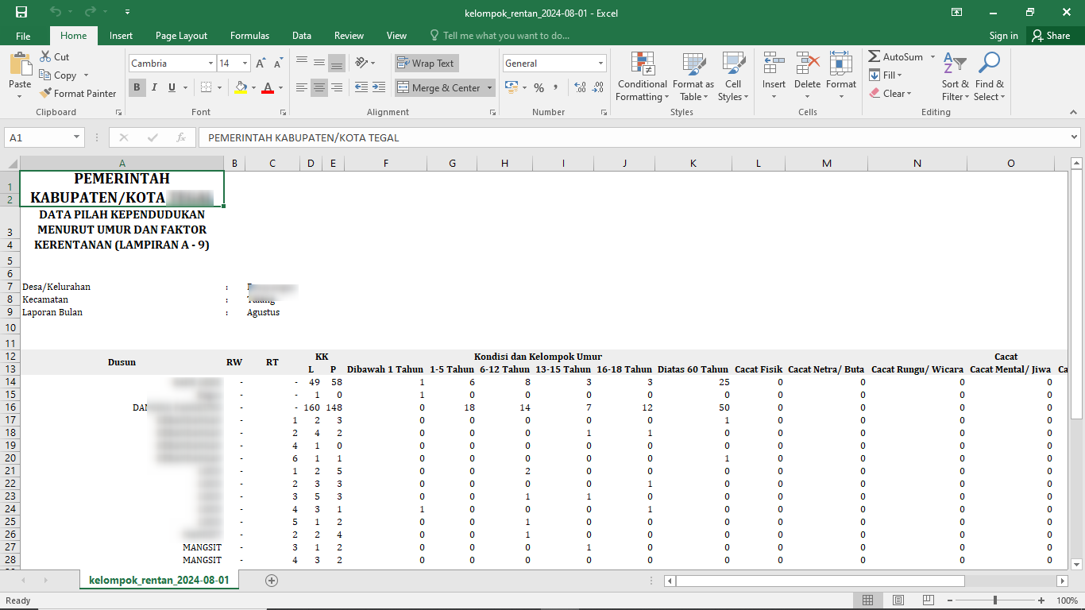This screenshot has width=1085, height=610.
Task: Open Conditional Formatting options
Action: 642,77
